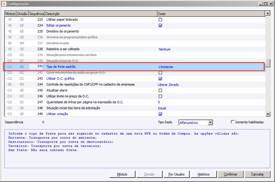The image size is (275, 182).
Task: Click sequence number 241 cell
Action: 37,66
